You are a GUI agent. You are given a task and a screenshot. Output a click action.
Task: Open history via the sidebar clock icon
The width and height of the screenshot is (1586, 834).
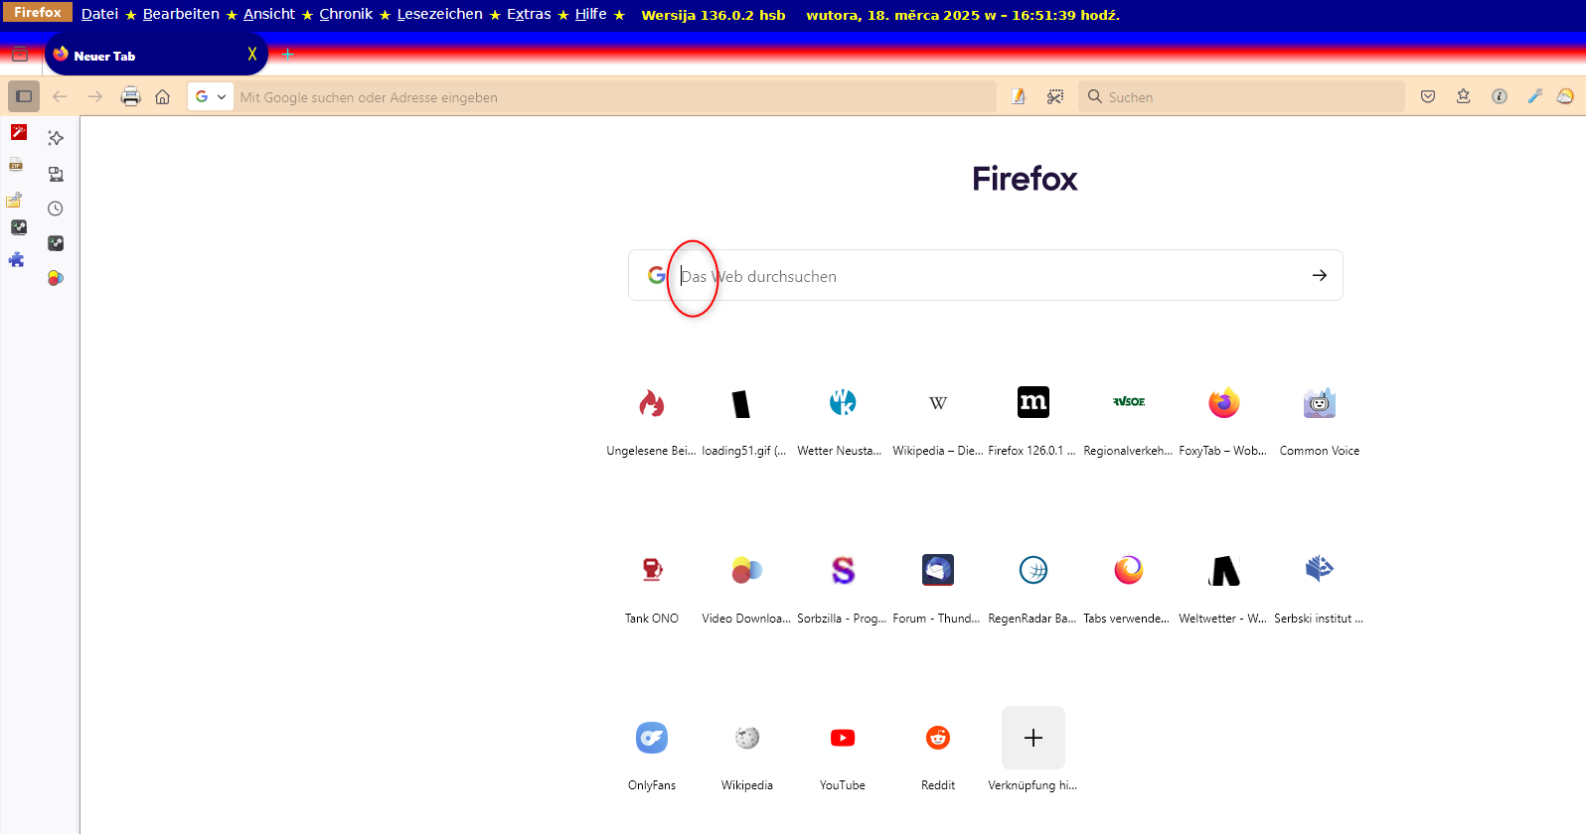(x=56, y=208)
